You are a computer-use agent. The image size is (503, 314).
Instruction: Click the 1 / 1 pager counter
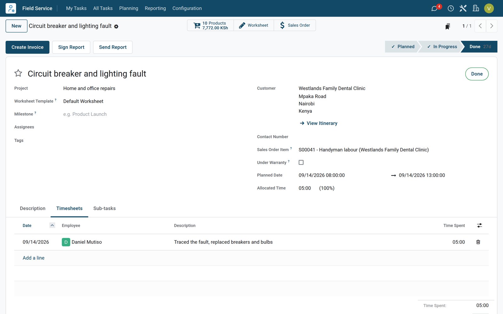point(467,26)
